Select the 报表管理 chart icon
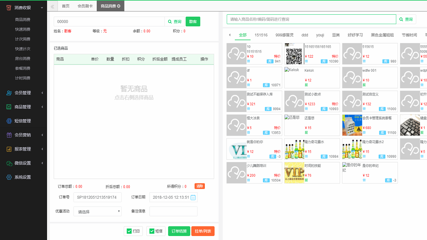This screenshot has height=240, width=427. tap(8, 149)
